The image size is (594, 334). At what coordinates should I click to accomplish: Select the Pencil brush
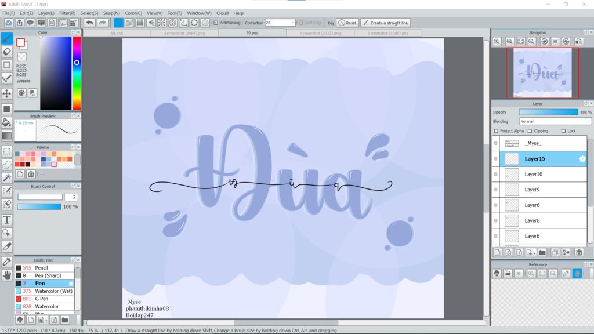[x=45, y=268]
